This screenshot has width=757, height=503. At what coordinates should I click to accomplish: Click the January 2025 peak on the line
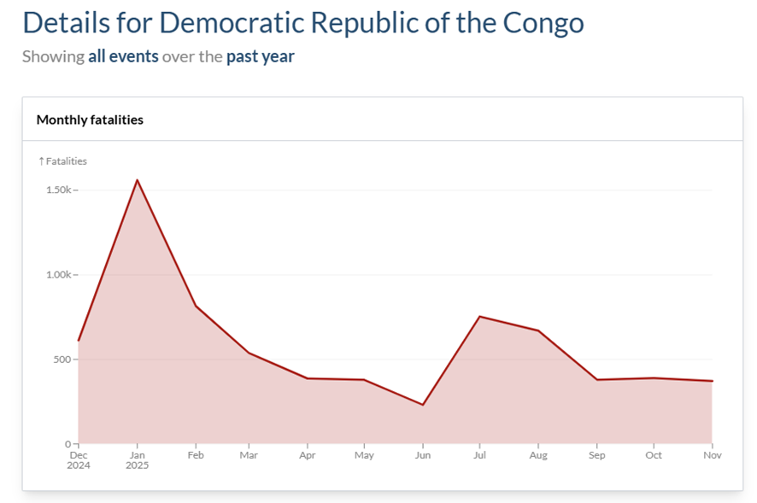pos(137,179)
